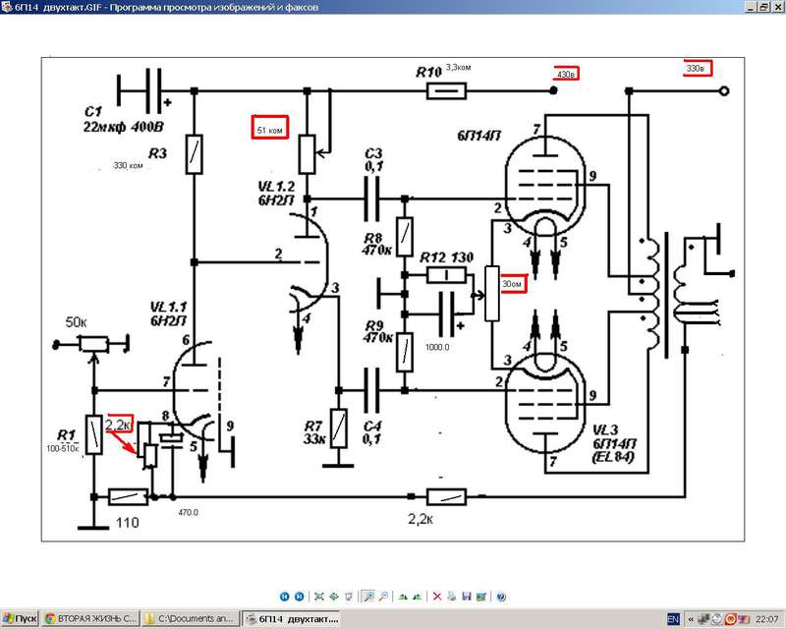Click the Best Fit icon

(x=318, y=597)
